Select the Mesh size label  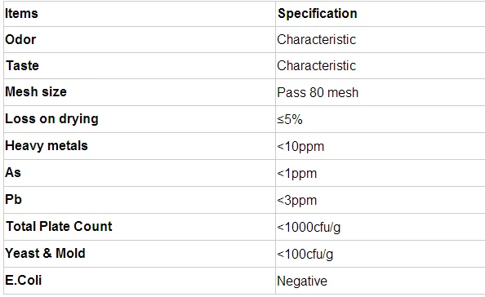click(36, 91)
